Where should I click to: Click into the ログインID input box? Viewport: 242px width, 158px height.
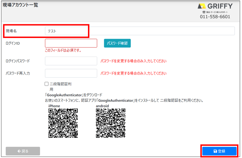(71, 43)
